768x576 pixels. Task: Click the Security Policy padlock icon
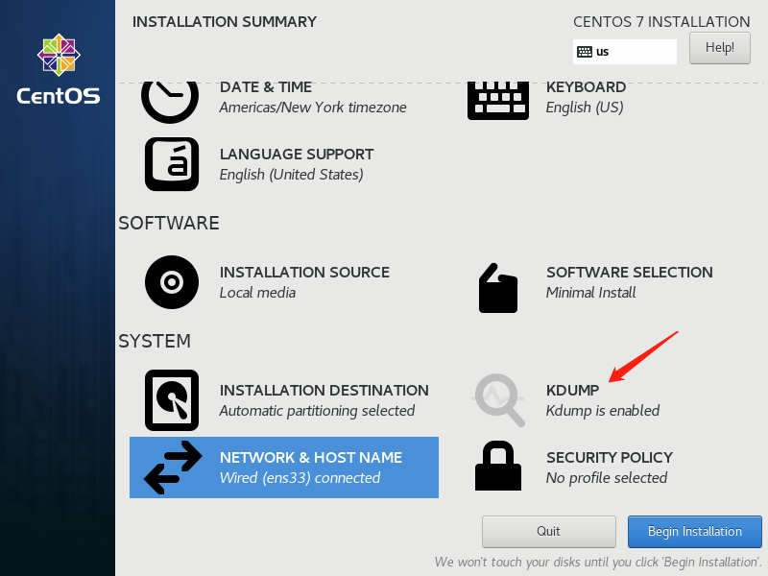(498, 466)
